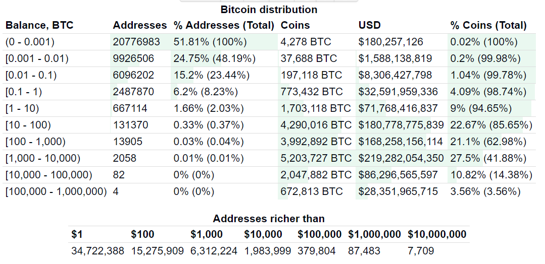
Task: Click the $219,282,054,350 USD value
Action: tap(401, 159)
